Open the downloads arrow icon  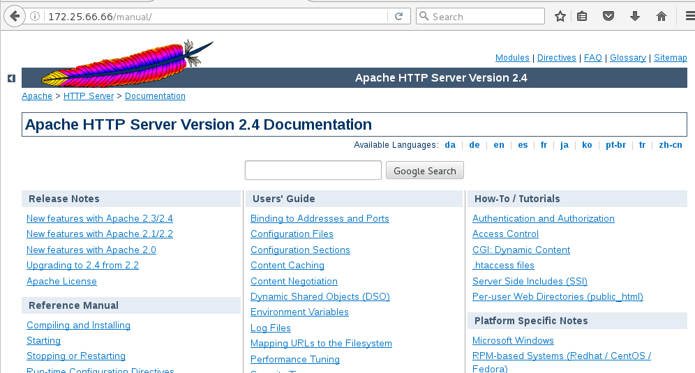635,17
